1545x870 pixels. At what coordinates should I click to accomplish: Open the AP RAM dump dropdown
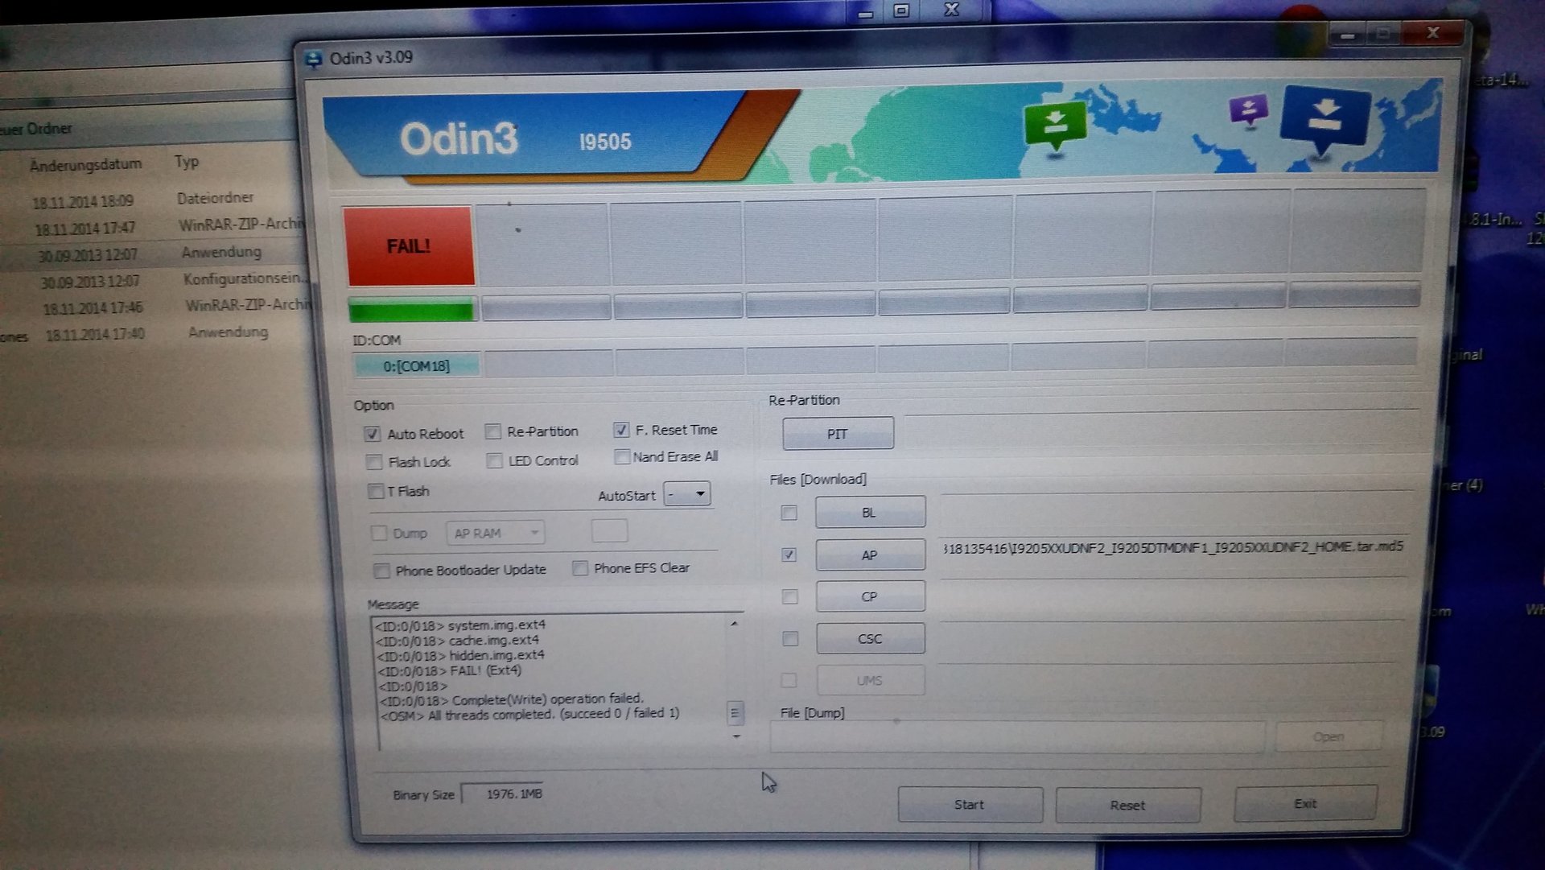point(496,534)
